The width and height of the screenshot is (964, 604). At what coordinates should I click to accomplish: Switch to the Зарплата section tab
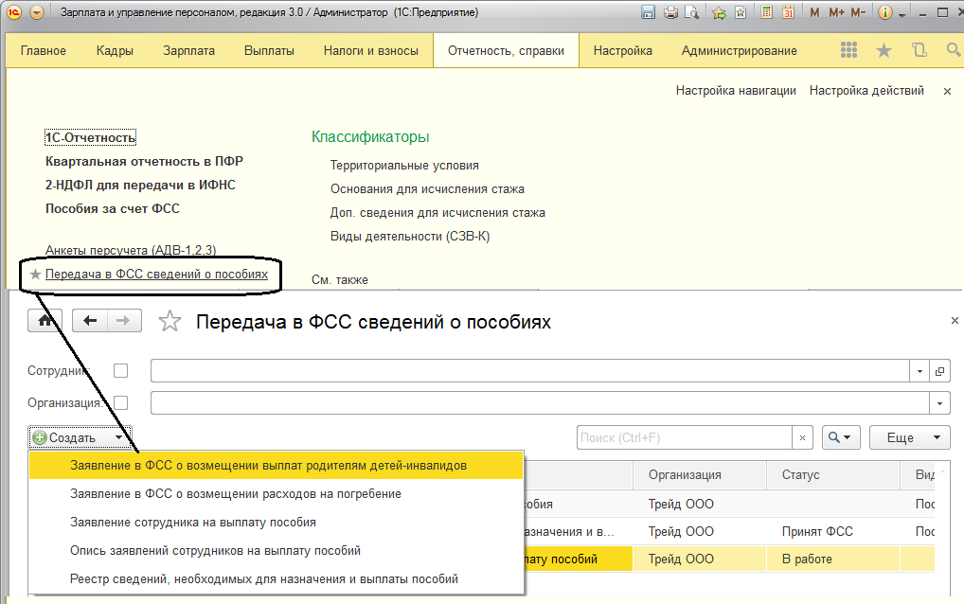coord(188,51)
